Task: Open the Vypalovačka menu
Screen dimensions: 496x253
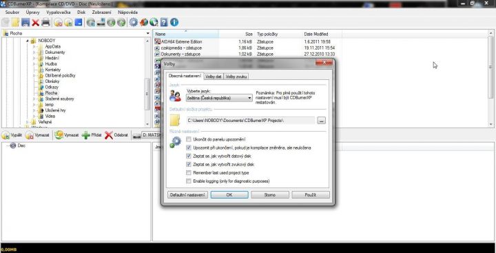Action: point(59,12)
